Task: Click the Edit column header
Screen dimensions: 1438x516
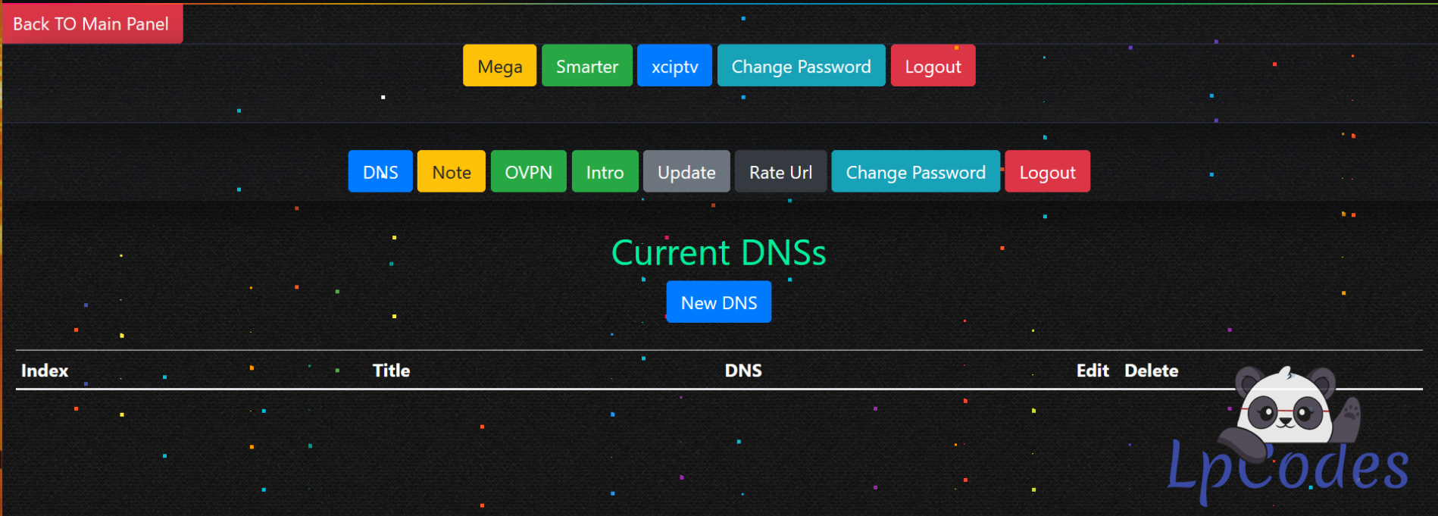Action: 1092,371
